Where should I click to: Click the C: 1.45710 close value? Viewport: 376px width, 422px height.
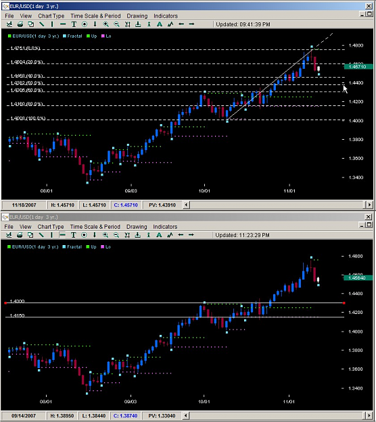coord(126,205)
